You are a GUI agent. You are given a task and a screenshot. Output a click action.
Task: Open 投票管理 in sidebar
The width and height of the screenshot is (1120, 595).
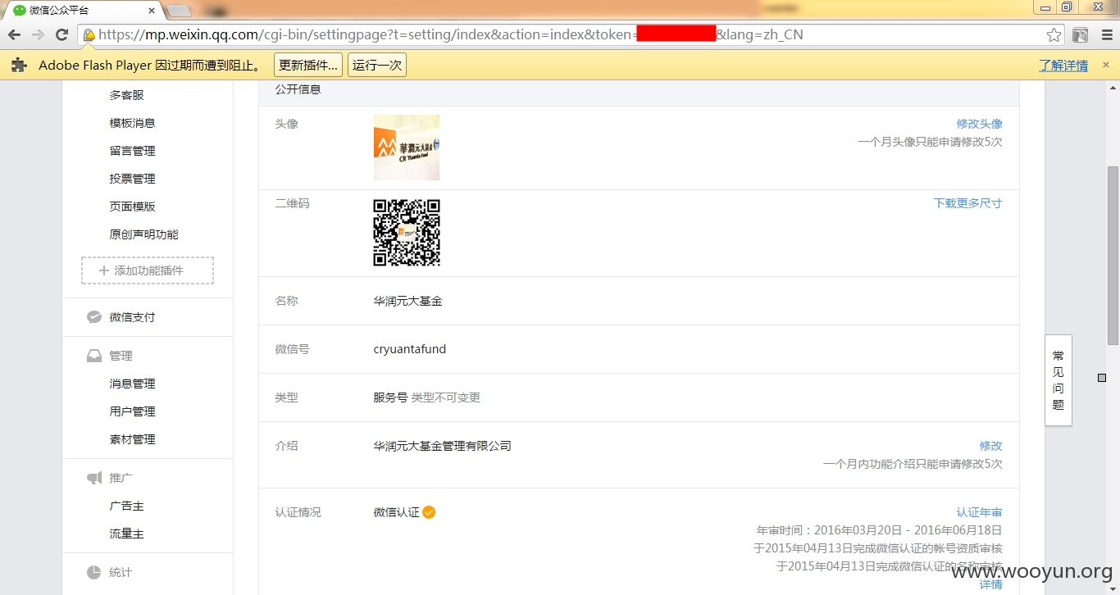click(x=133, y=179)
